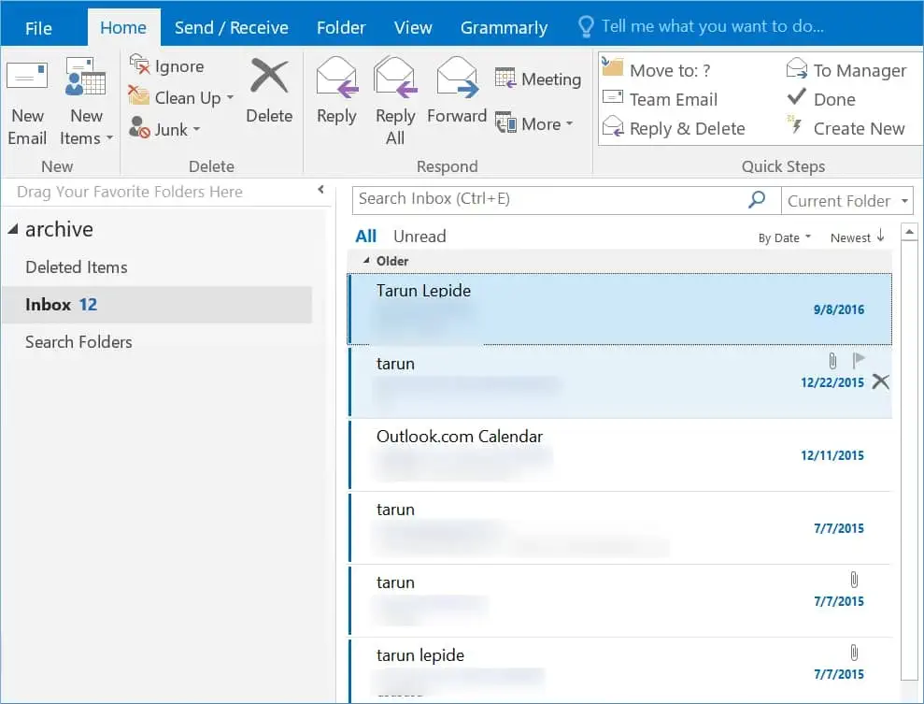This screenshot has height=704, width=924.
Task: Open the Outlook.com Calendar email
Action: pos(620,455)
